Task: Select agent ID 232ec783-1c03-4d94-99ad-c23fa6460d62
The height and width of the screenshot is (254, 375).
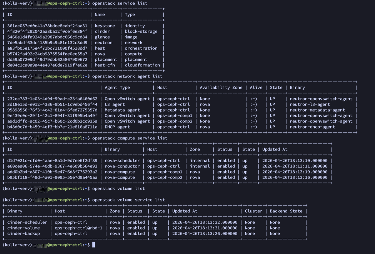Action: (x=52, y=99)
